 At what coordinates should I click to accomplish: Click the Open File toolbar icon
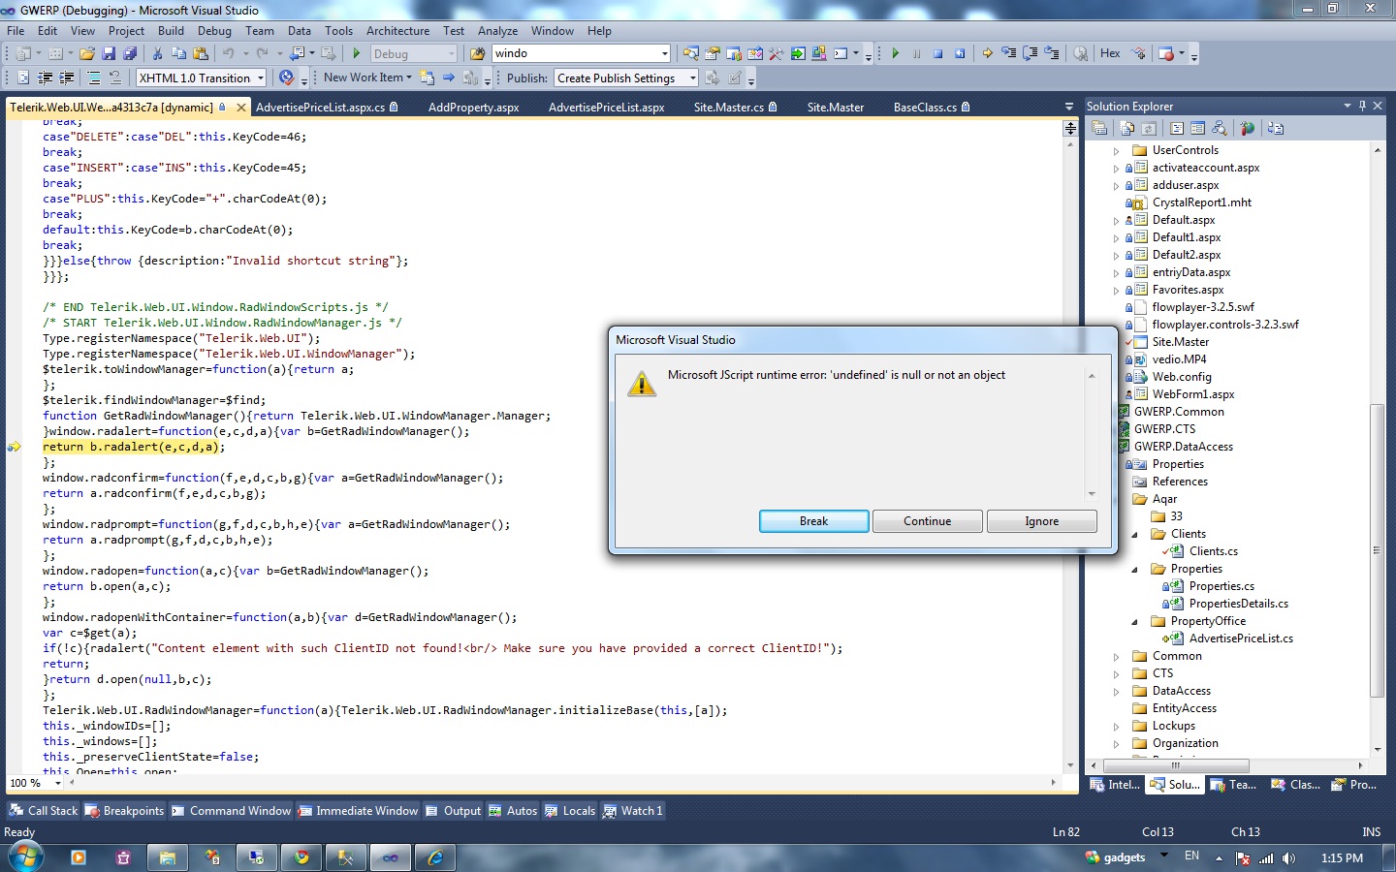87,54
